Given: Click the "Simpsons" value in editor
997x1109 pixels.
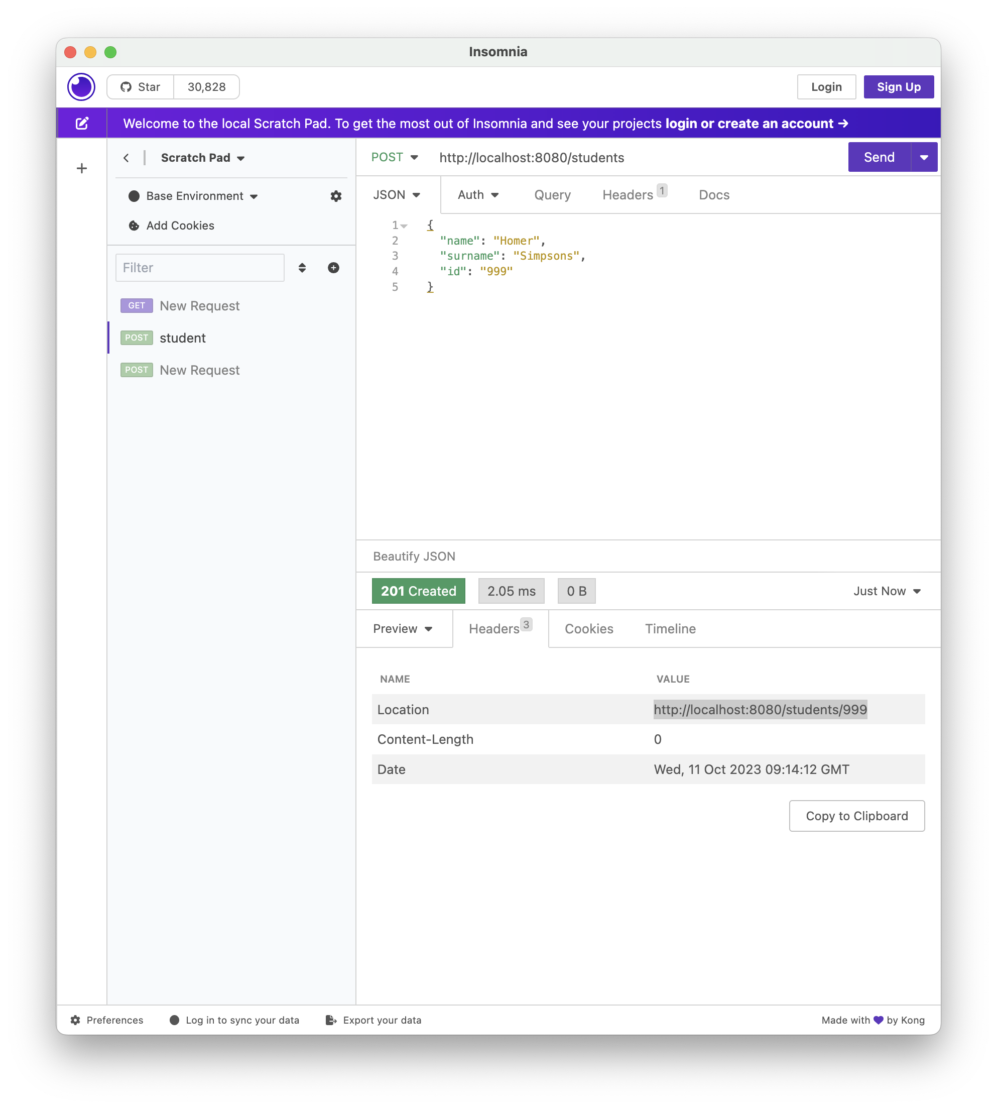Looking at the screenshot, I should [546, 256].
